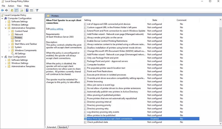Select 'Log directory pruning retry events'

coord(103,112)
